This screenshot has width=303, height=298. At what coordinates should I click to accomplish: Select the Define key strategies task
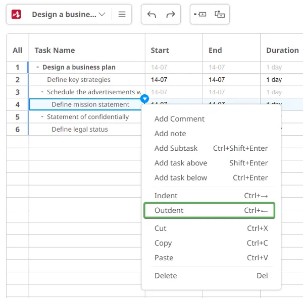(x=78, y=80)
